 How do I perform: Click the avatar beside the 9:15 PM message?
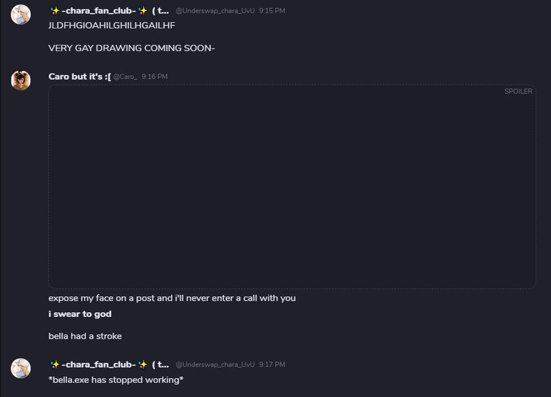pos(21,15)
